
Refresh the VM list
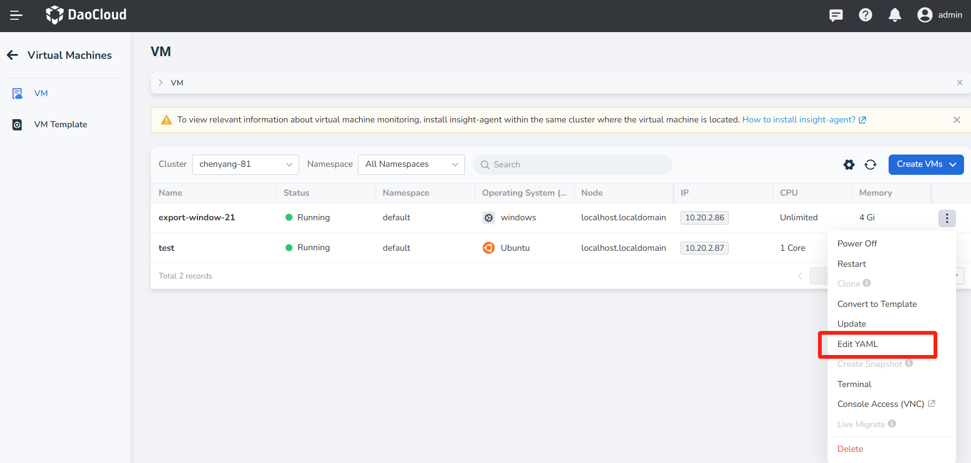870,165
